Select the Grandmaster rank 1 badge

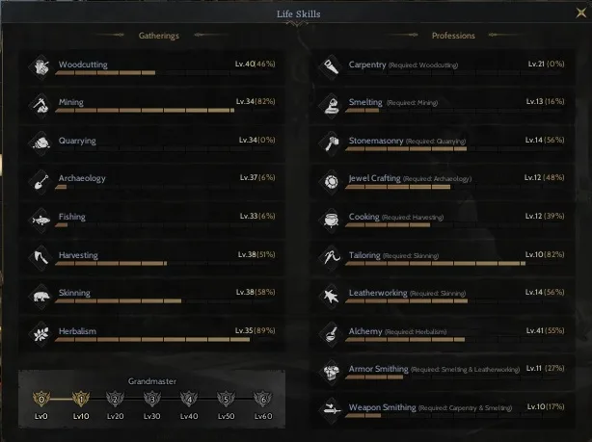pyautogui.click(x=81, y=399)
